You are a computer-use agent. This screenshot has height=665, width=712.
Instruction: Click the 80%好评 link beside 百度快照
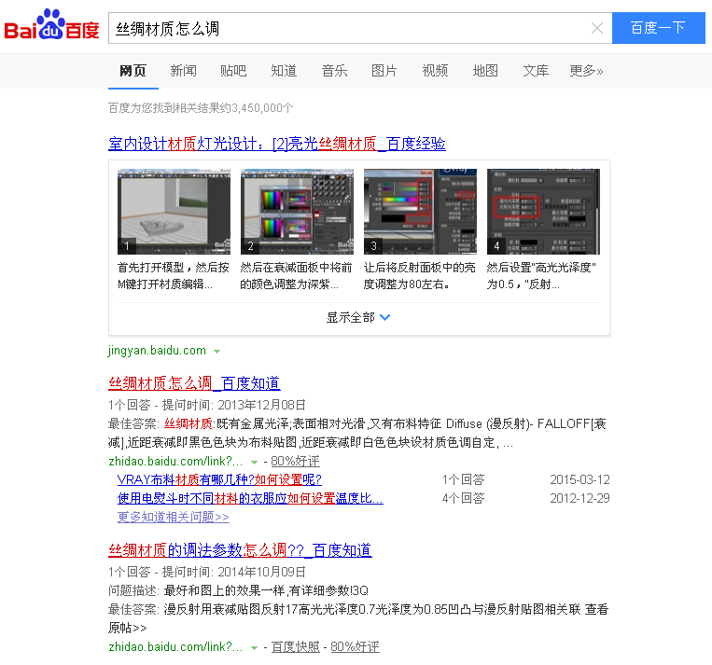tap(355, 647)
